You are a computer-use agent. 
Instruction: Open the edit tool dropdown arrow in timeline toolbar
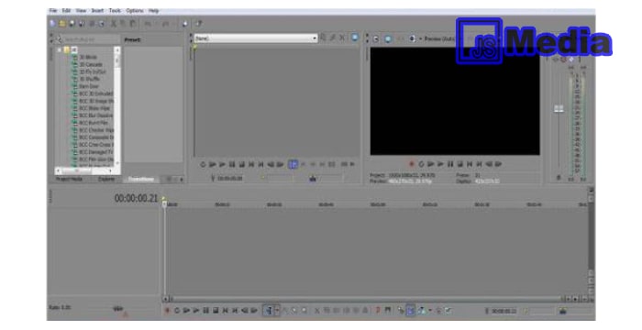tap(277, 311)
